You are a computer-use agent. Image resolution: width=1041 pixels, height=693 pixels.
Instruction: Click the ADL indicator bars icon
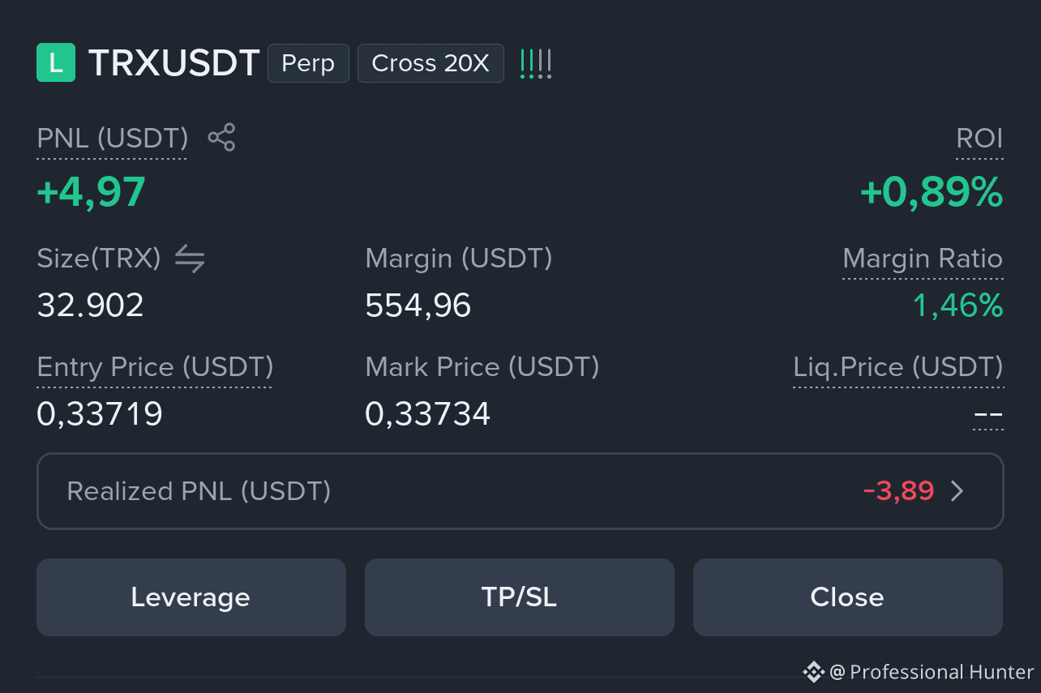[x=536, y=63]
